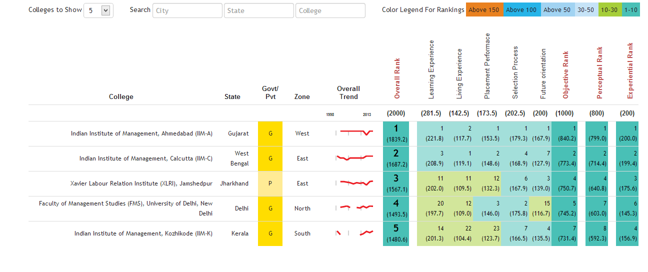The width and height of the screenshot is (648, 272).
Task: Sort by the College column header
Action: [x=121, y=96]
